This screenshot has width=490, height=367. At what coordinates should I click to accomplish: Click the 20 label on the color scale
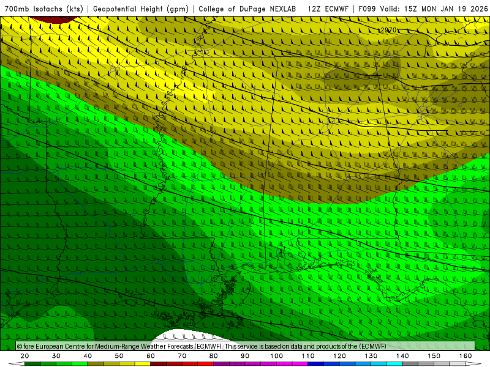coord(24,356)
